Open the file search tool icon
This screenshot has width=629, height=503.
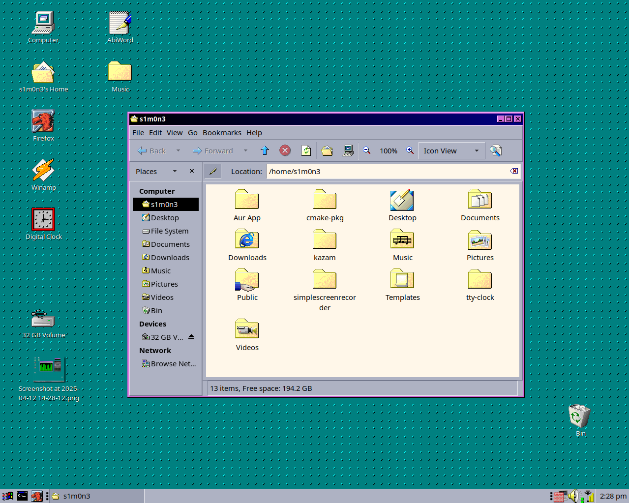[x=496, y=151]
